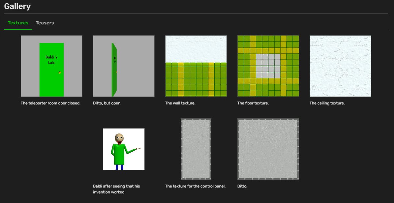The height and width of the screenshot is (203, 394).
Task: View the square control panel texture thumbnail
Action: point(268,149)
